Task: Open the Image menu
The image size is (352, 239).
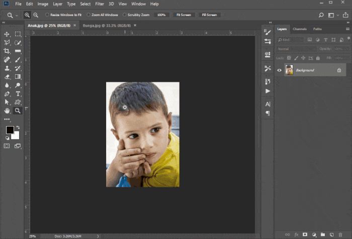Action: pyautogui.click(x=43, y=4)
